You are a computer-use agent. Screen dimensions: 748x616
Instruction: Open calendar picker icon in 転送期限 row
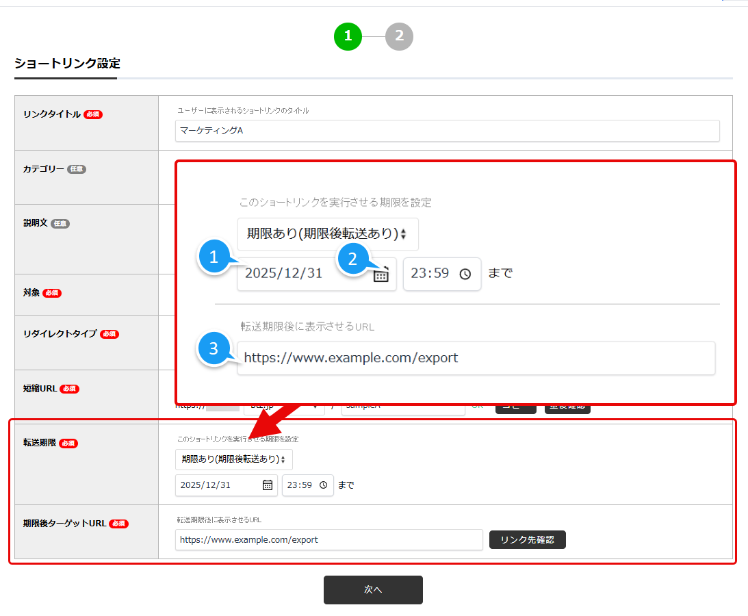268,485
